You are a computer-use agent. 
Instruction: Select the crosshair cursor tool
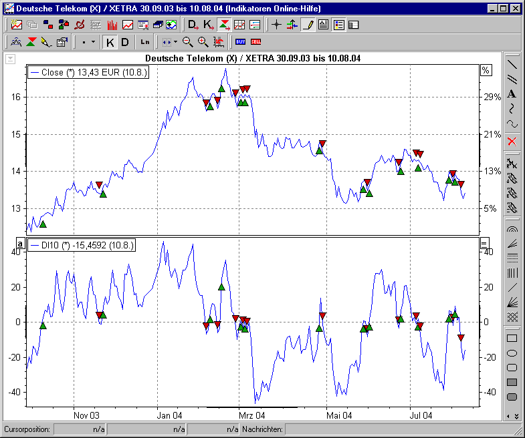(x=277, y=25)
